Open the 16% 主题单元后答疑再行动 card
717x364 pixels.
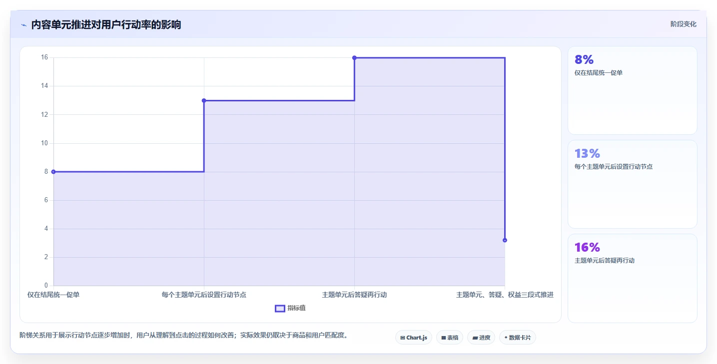coord(632,279)
